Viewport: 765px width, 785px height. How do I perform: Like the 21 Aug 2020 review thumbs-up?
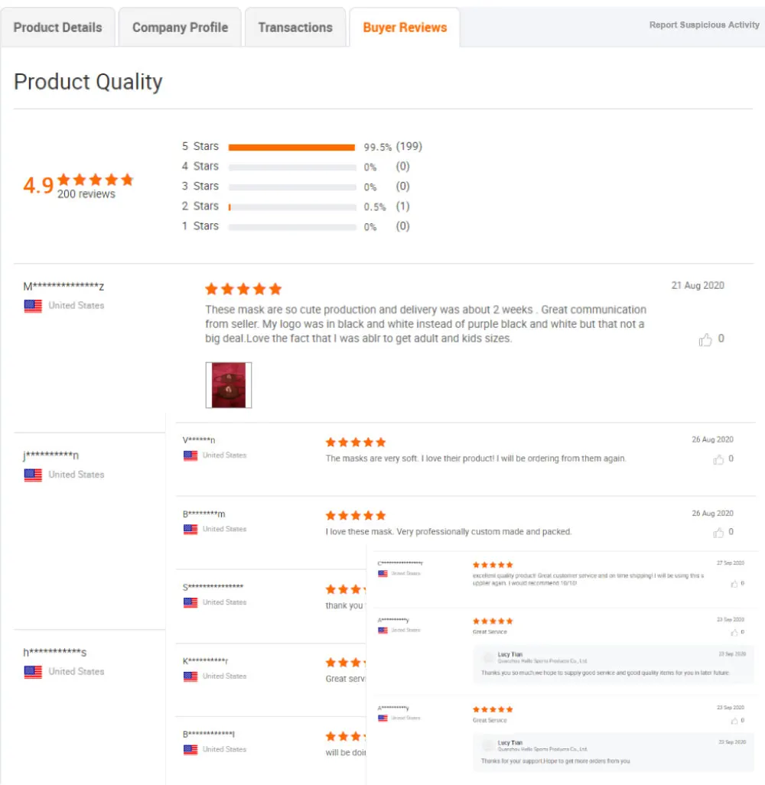[705, 340]
